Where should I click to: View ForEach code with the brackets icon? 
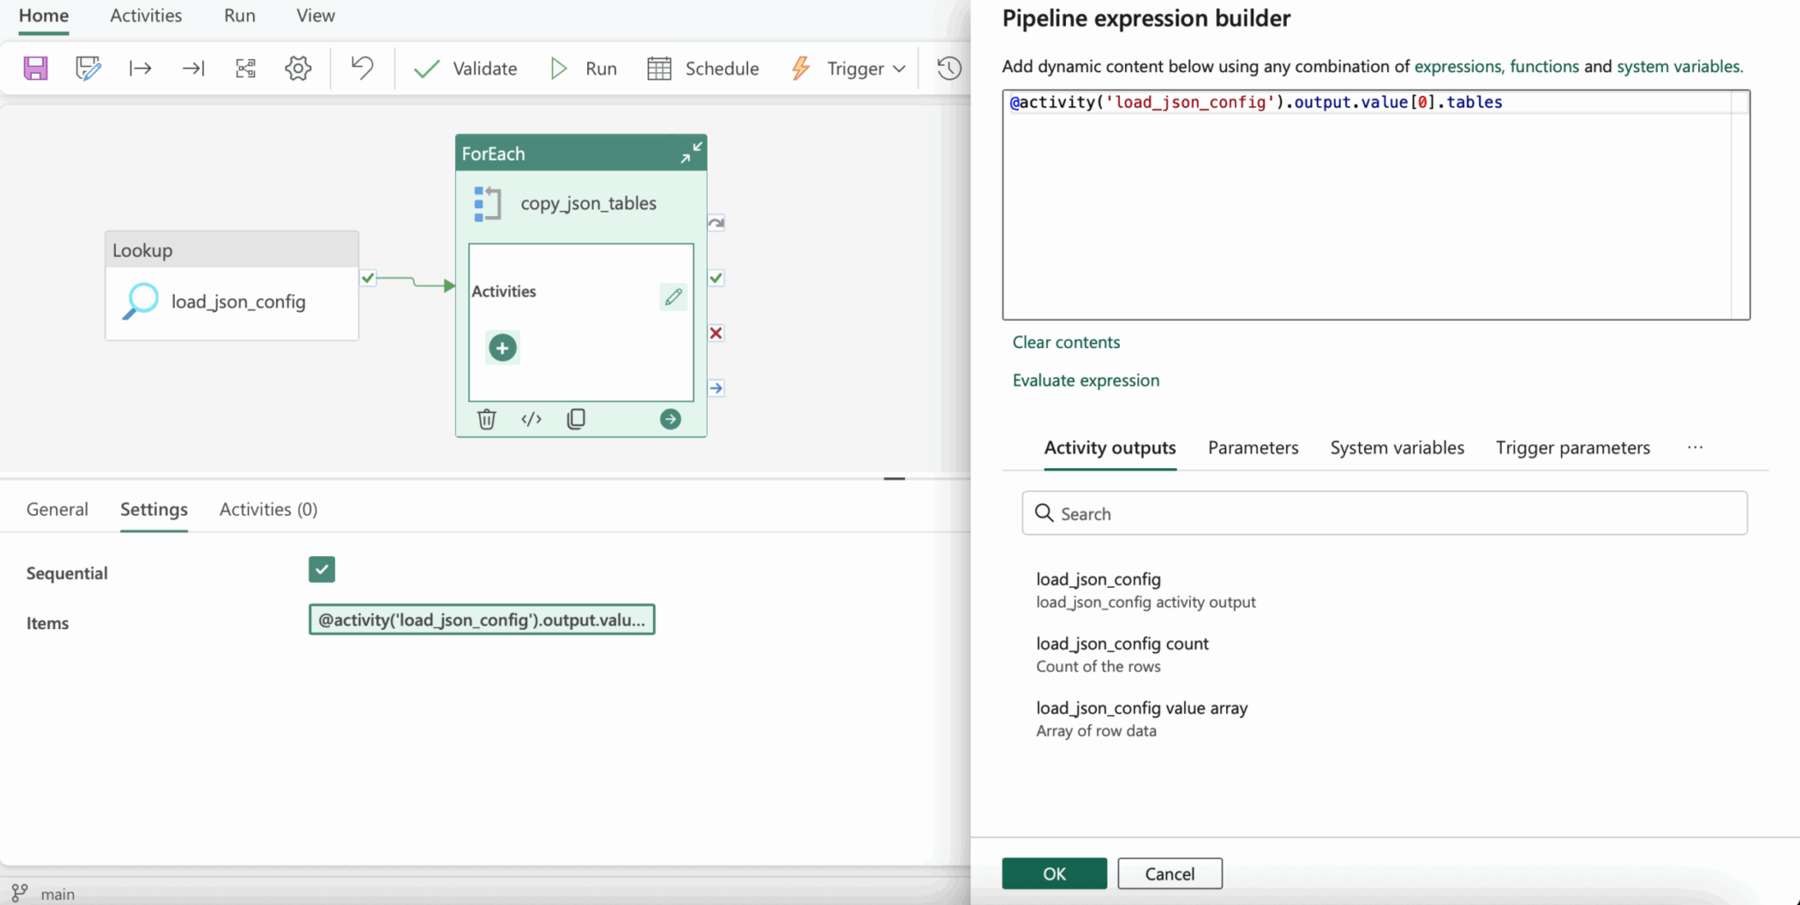click(532, 419)
